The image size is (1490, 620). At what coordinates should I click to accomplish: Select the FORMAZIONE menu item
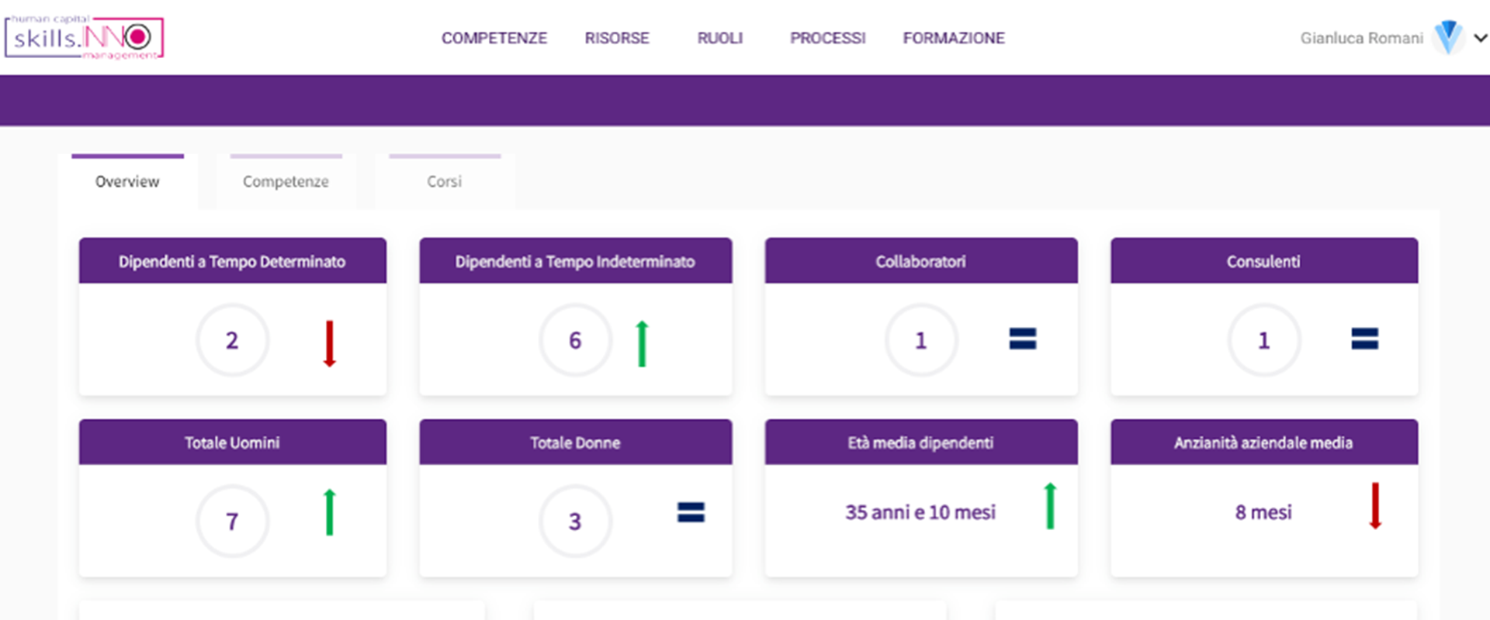(x=954, y=38)
